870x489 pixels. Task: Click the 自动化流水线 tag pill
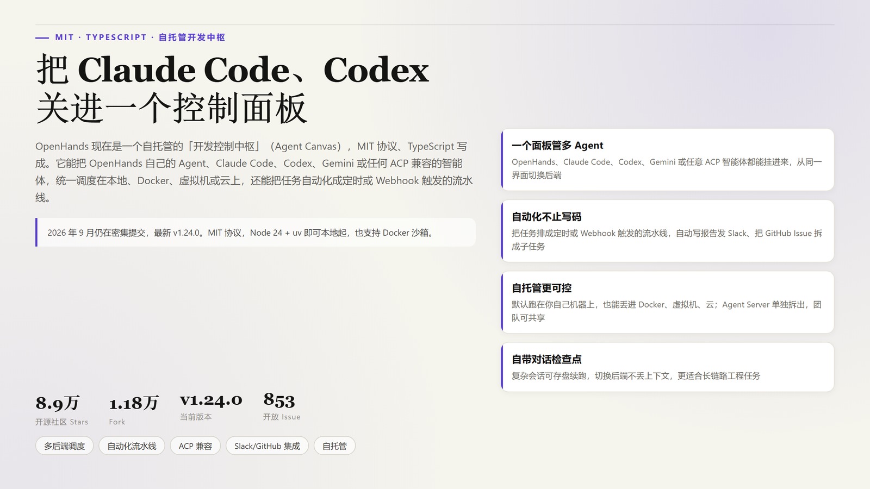point(132,446)
